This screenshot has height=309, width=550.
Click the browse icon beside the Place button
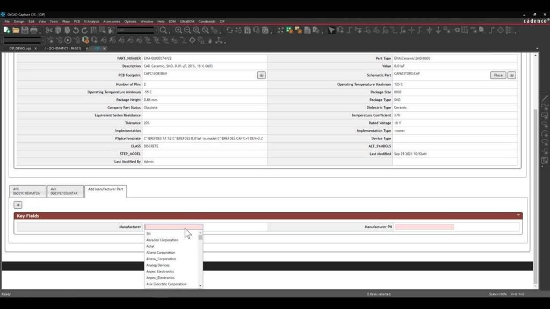pos(512,75)
